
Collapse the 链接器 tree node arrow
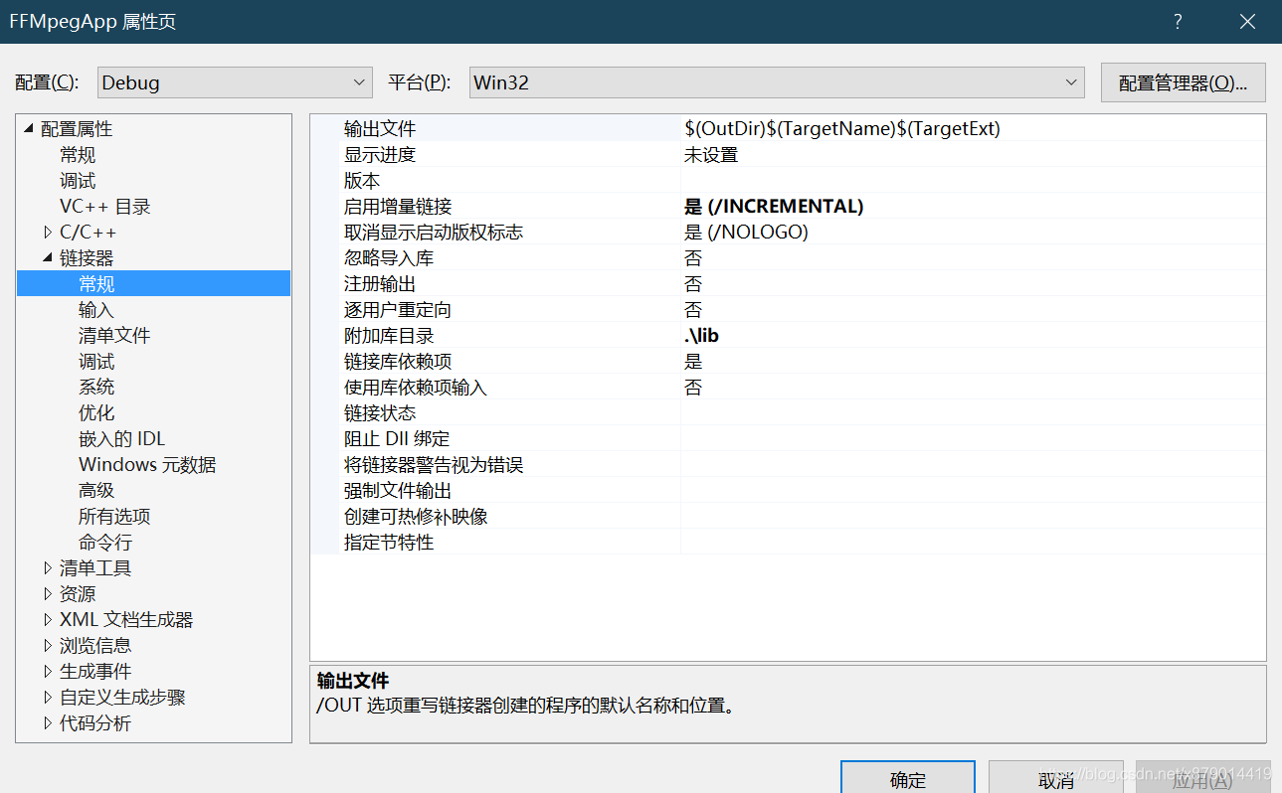[x=47, y=257]
